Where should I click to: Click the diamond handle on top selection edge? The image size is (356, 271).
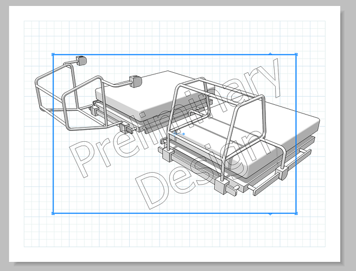pyautogui.click(x=270, y=54)
